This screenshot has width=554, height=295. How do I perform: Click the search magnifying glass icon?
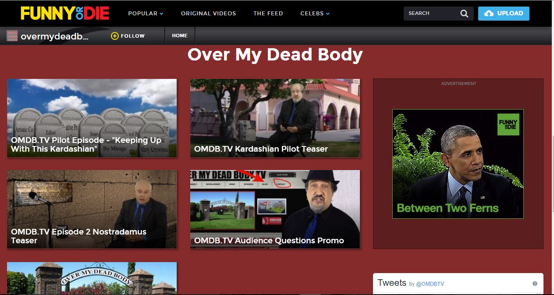coord(464,14)
